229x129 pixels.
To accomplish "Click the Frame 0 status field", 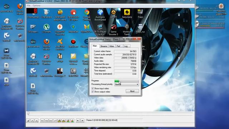I will pos(114,120).
